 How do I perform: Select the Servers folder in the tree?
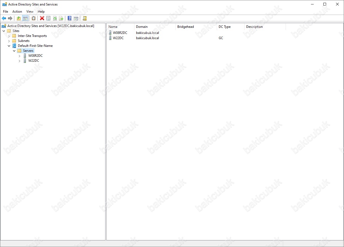tap(28, 51)
